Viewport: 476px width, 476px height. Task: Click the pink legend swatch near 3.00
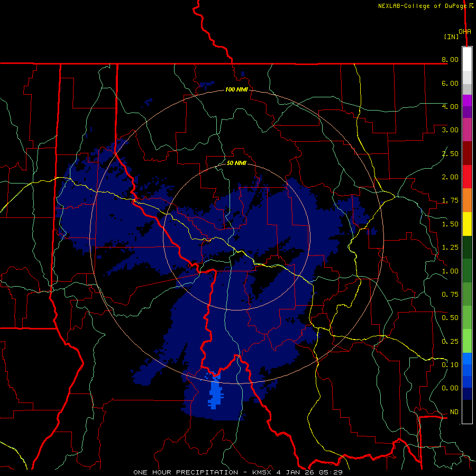point(467,130)
